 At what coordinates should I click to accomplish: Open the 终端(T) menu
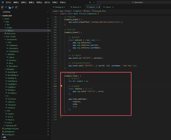click(x=55, y=3)
